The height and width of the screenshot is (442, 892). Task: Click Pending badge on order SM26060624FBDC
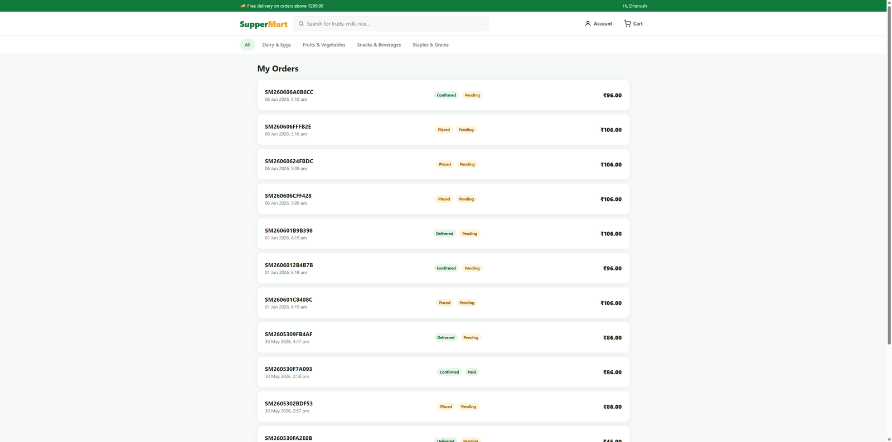pyautogui.click(x=467, y=164)
